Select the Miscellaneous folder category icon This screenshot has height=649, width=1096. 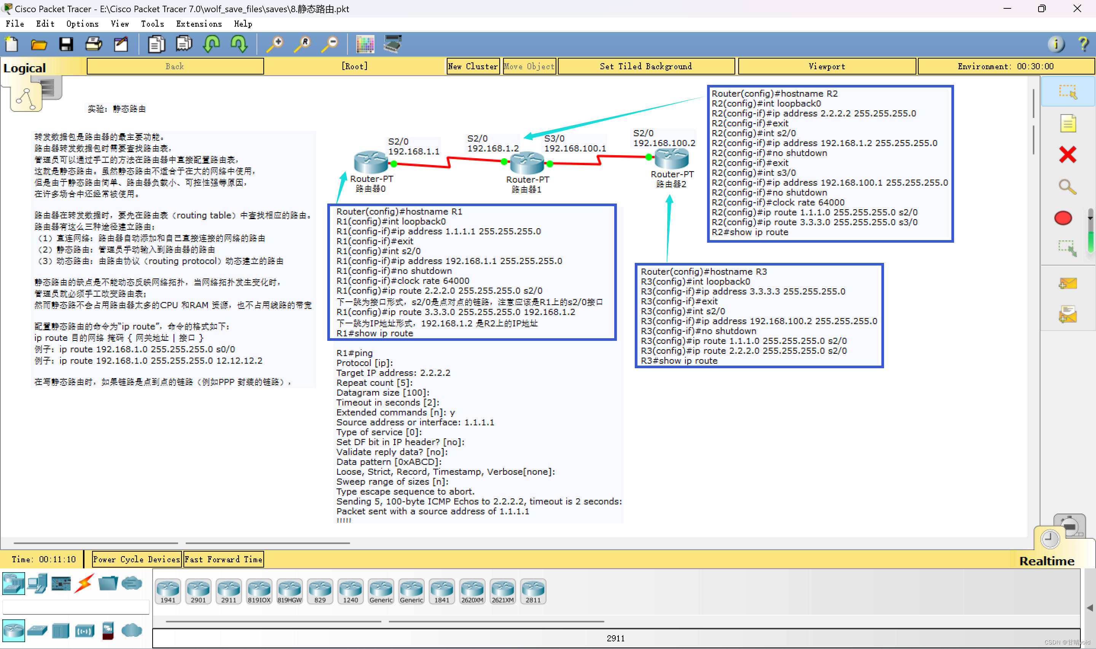tap(108, 584)
